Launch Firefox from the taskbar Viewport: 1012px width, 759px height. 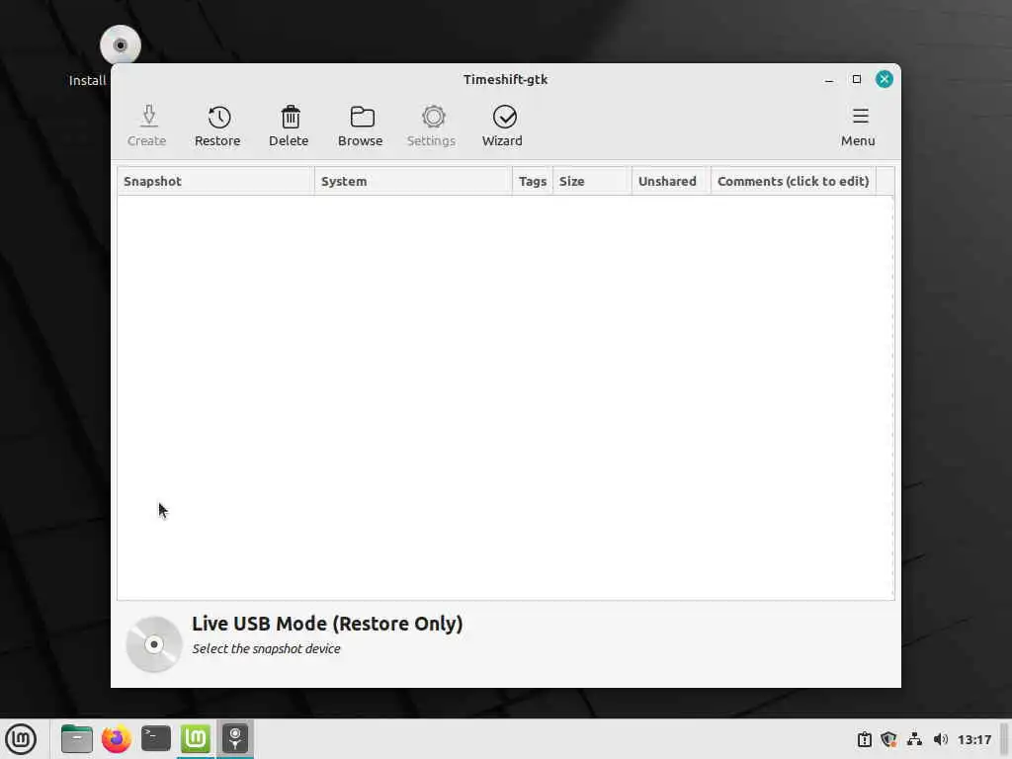[117, 739]
